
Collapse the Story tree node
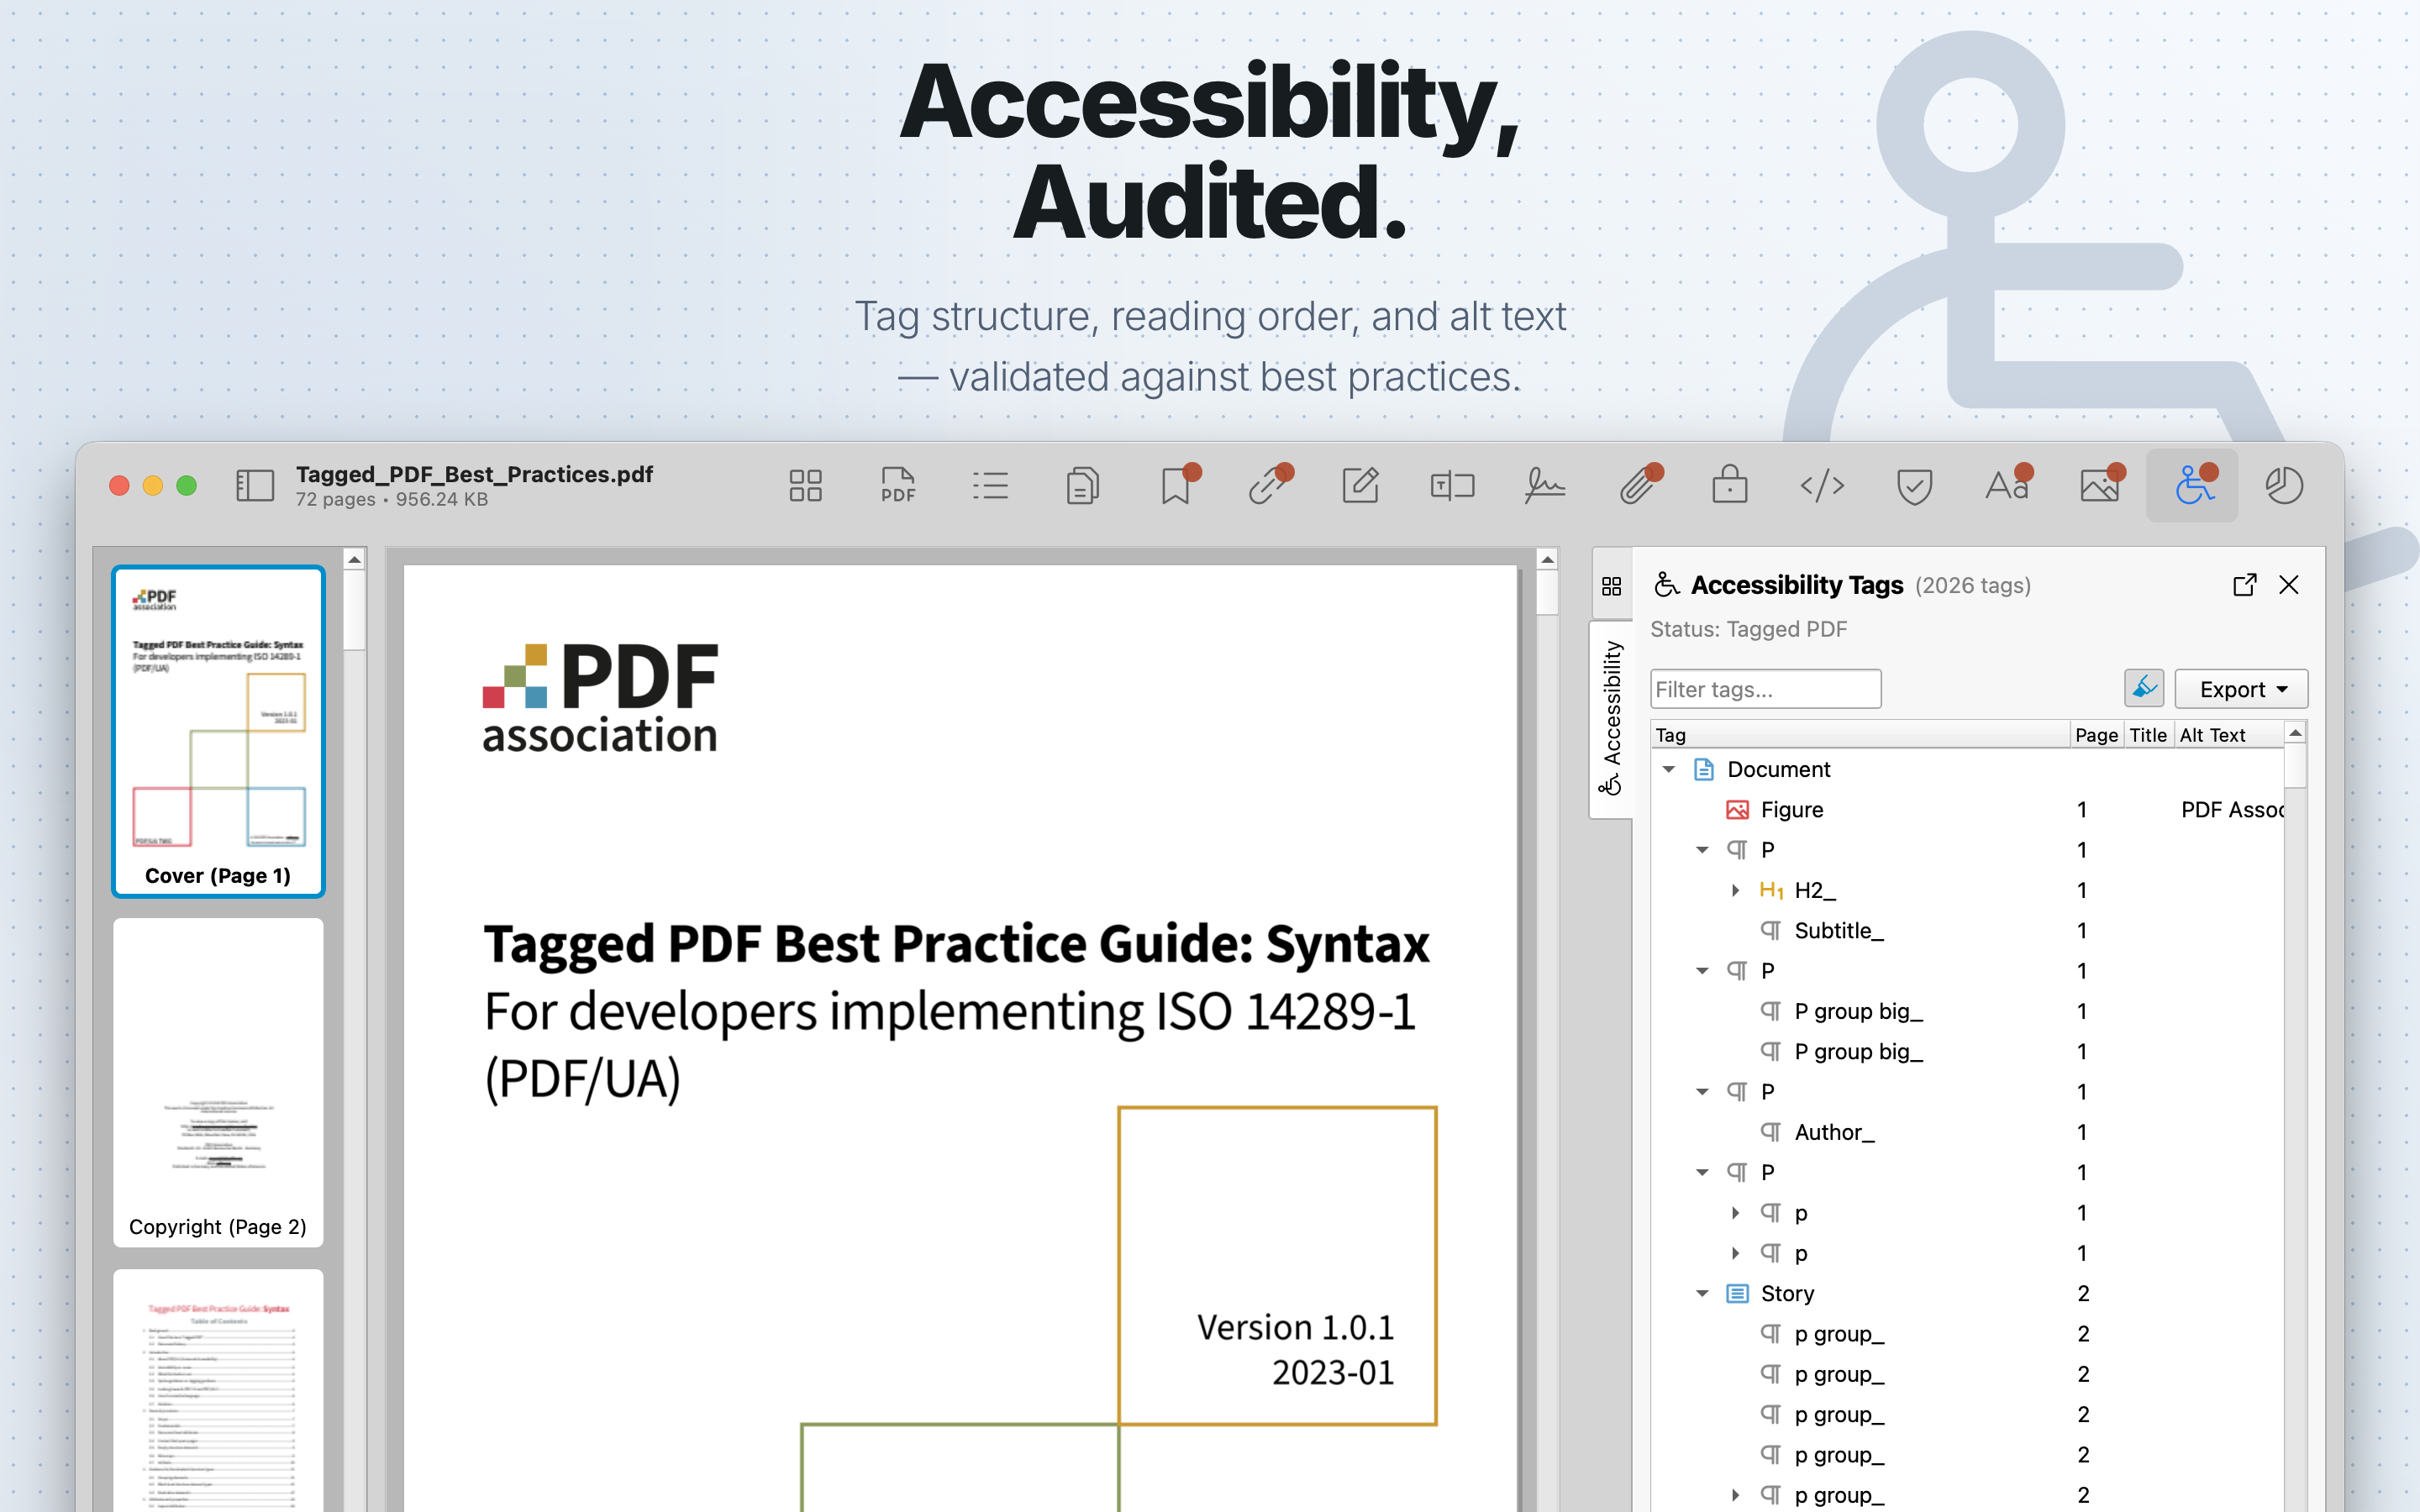(1702, 1294)
